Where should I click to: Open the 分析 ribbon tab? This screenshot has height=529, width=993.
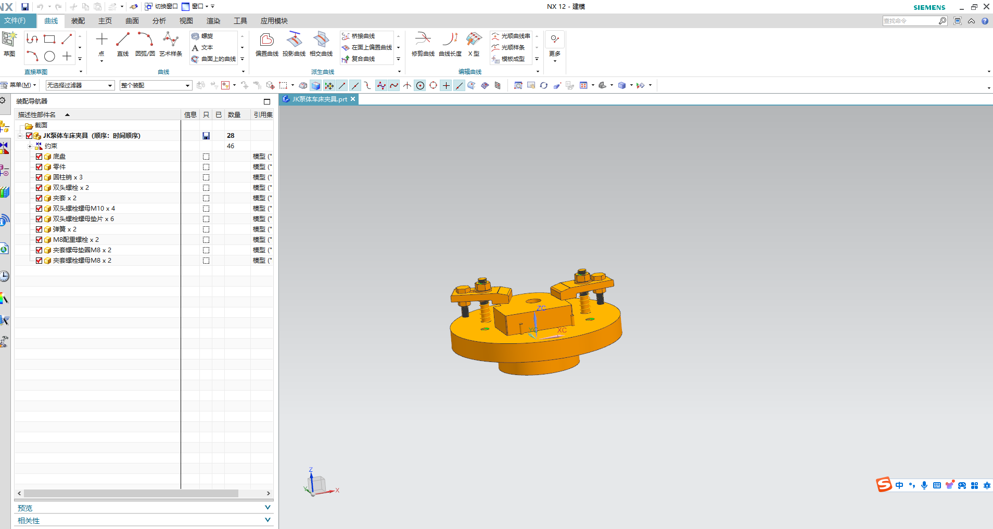tap(159, 21)
